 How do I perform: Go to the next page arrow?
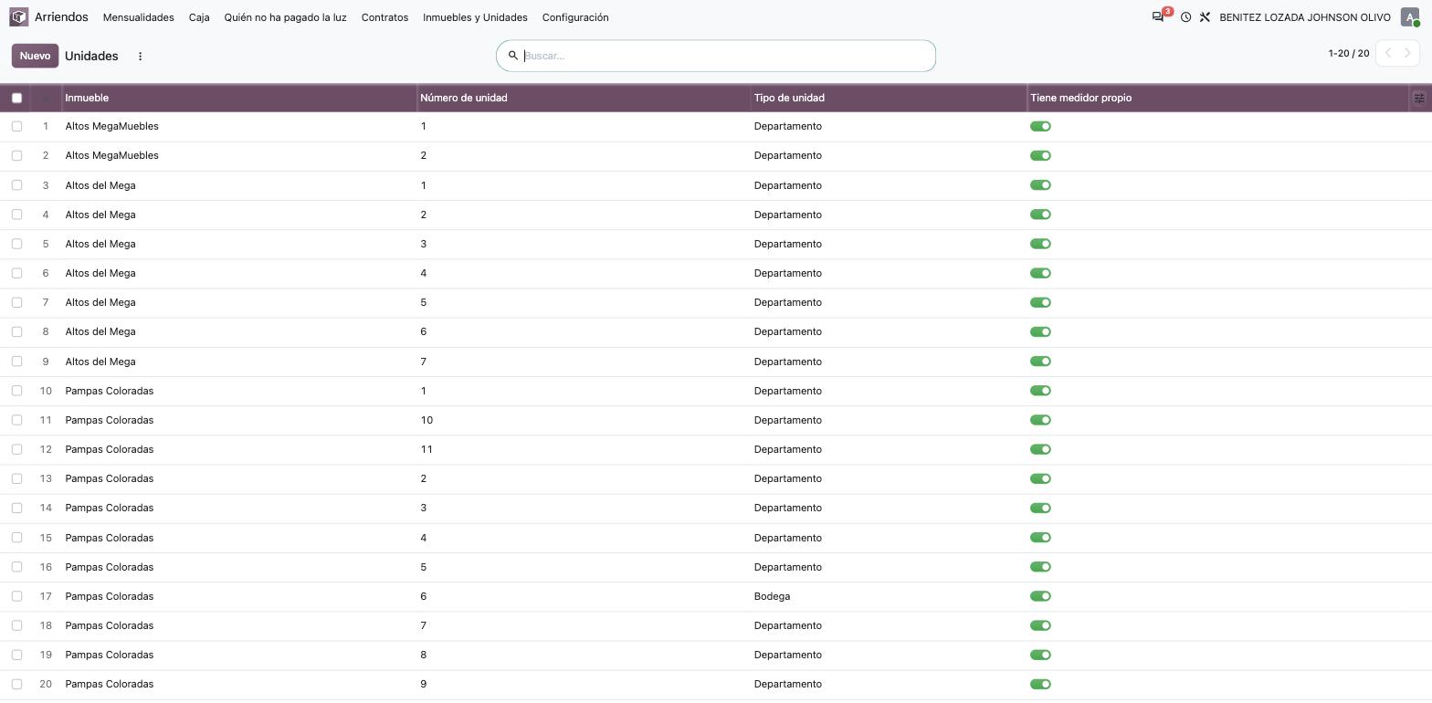click(x=1407, y=53)
